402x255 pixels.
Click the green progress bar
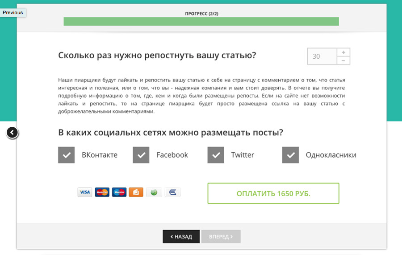tap(201, 21)
